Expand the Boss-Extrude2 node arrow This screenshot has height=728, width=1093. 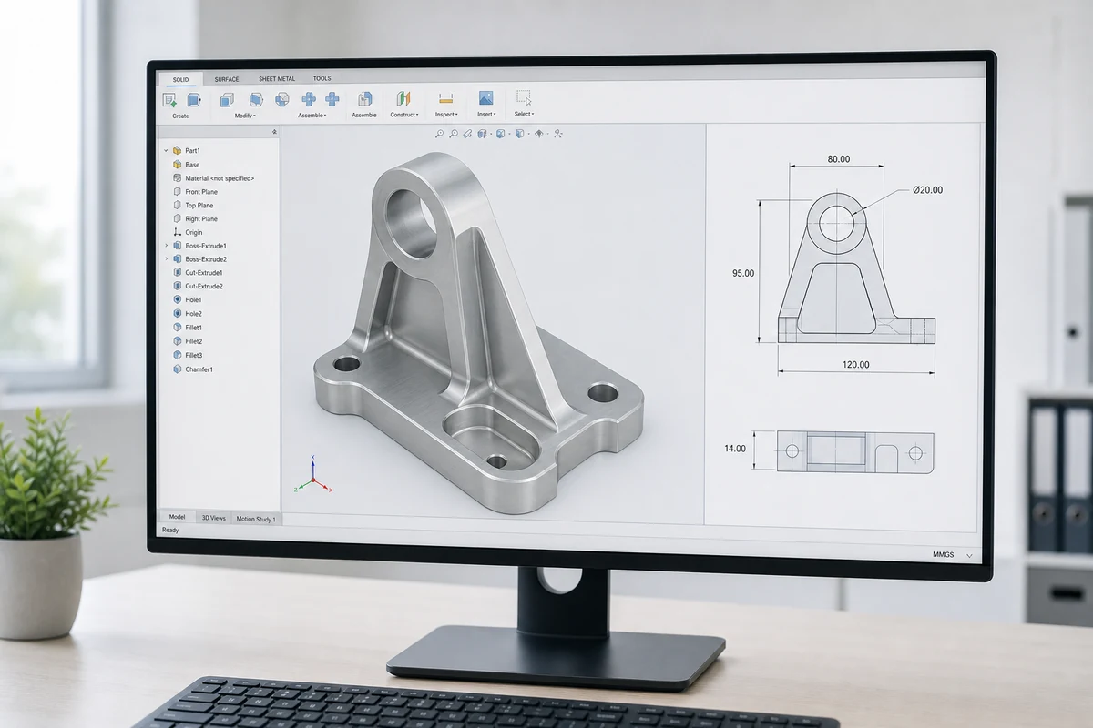(x=166, y=259)
